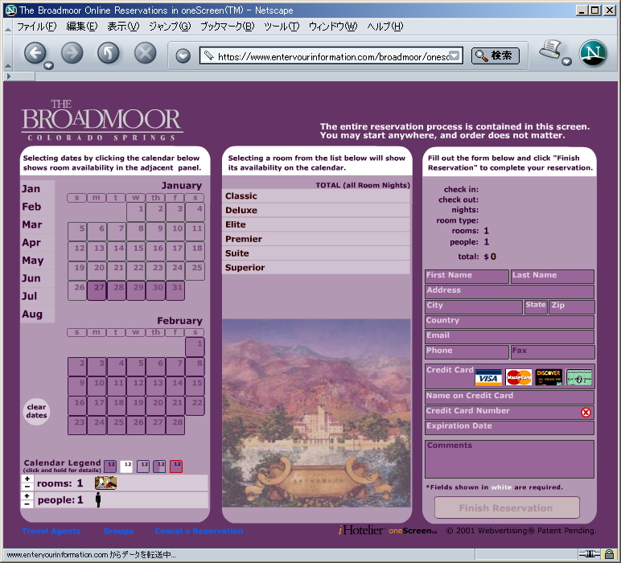This screenshot has width=621, height=563.
Task: Select the Jun month tab
Action: [37, 278]
